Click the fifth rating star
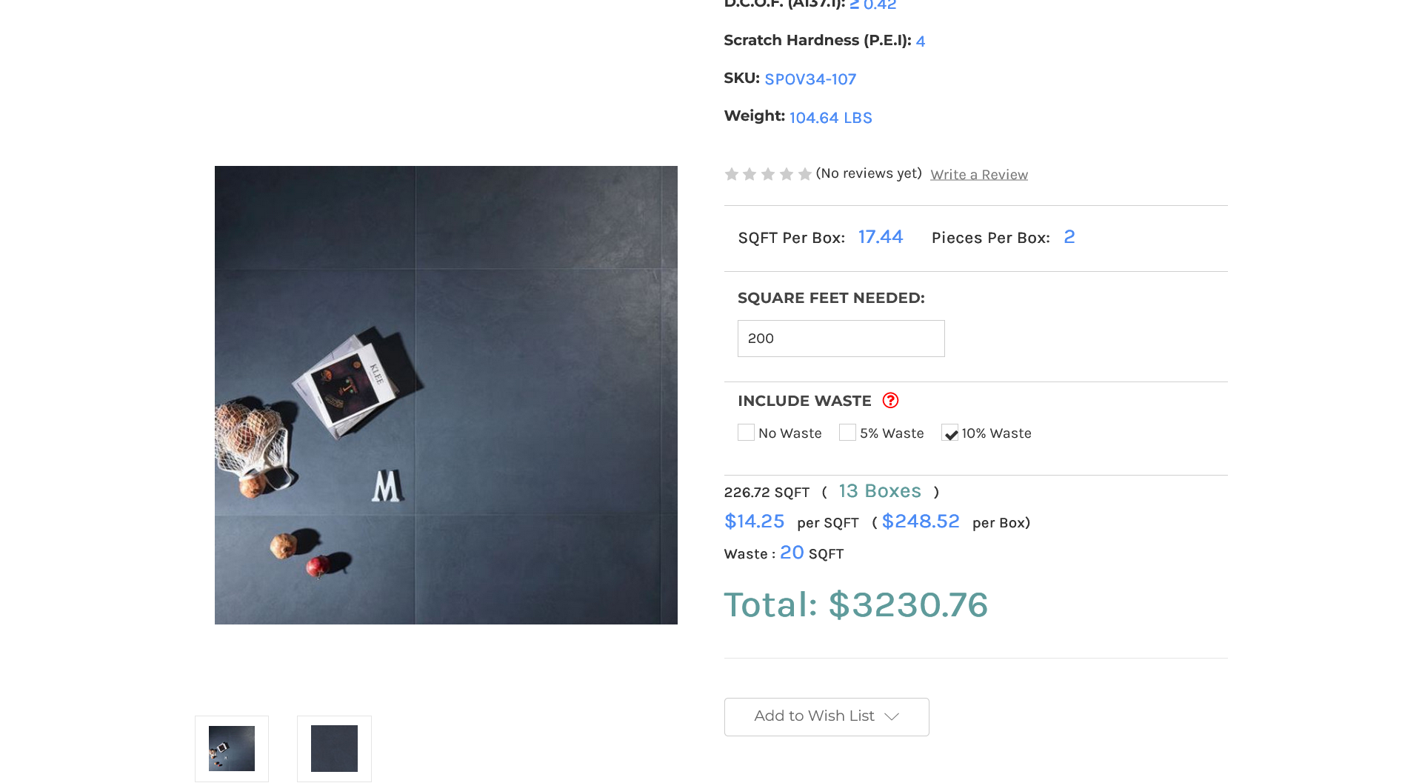The height and width of the screenshot is (783, 1422). 805,174
